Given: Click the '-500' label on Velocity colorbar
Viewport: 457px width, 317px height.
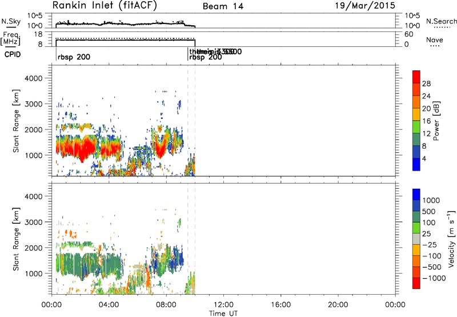Looking at the screenshot, I should [x=431, y=267].
